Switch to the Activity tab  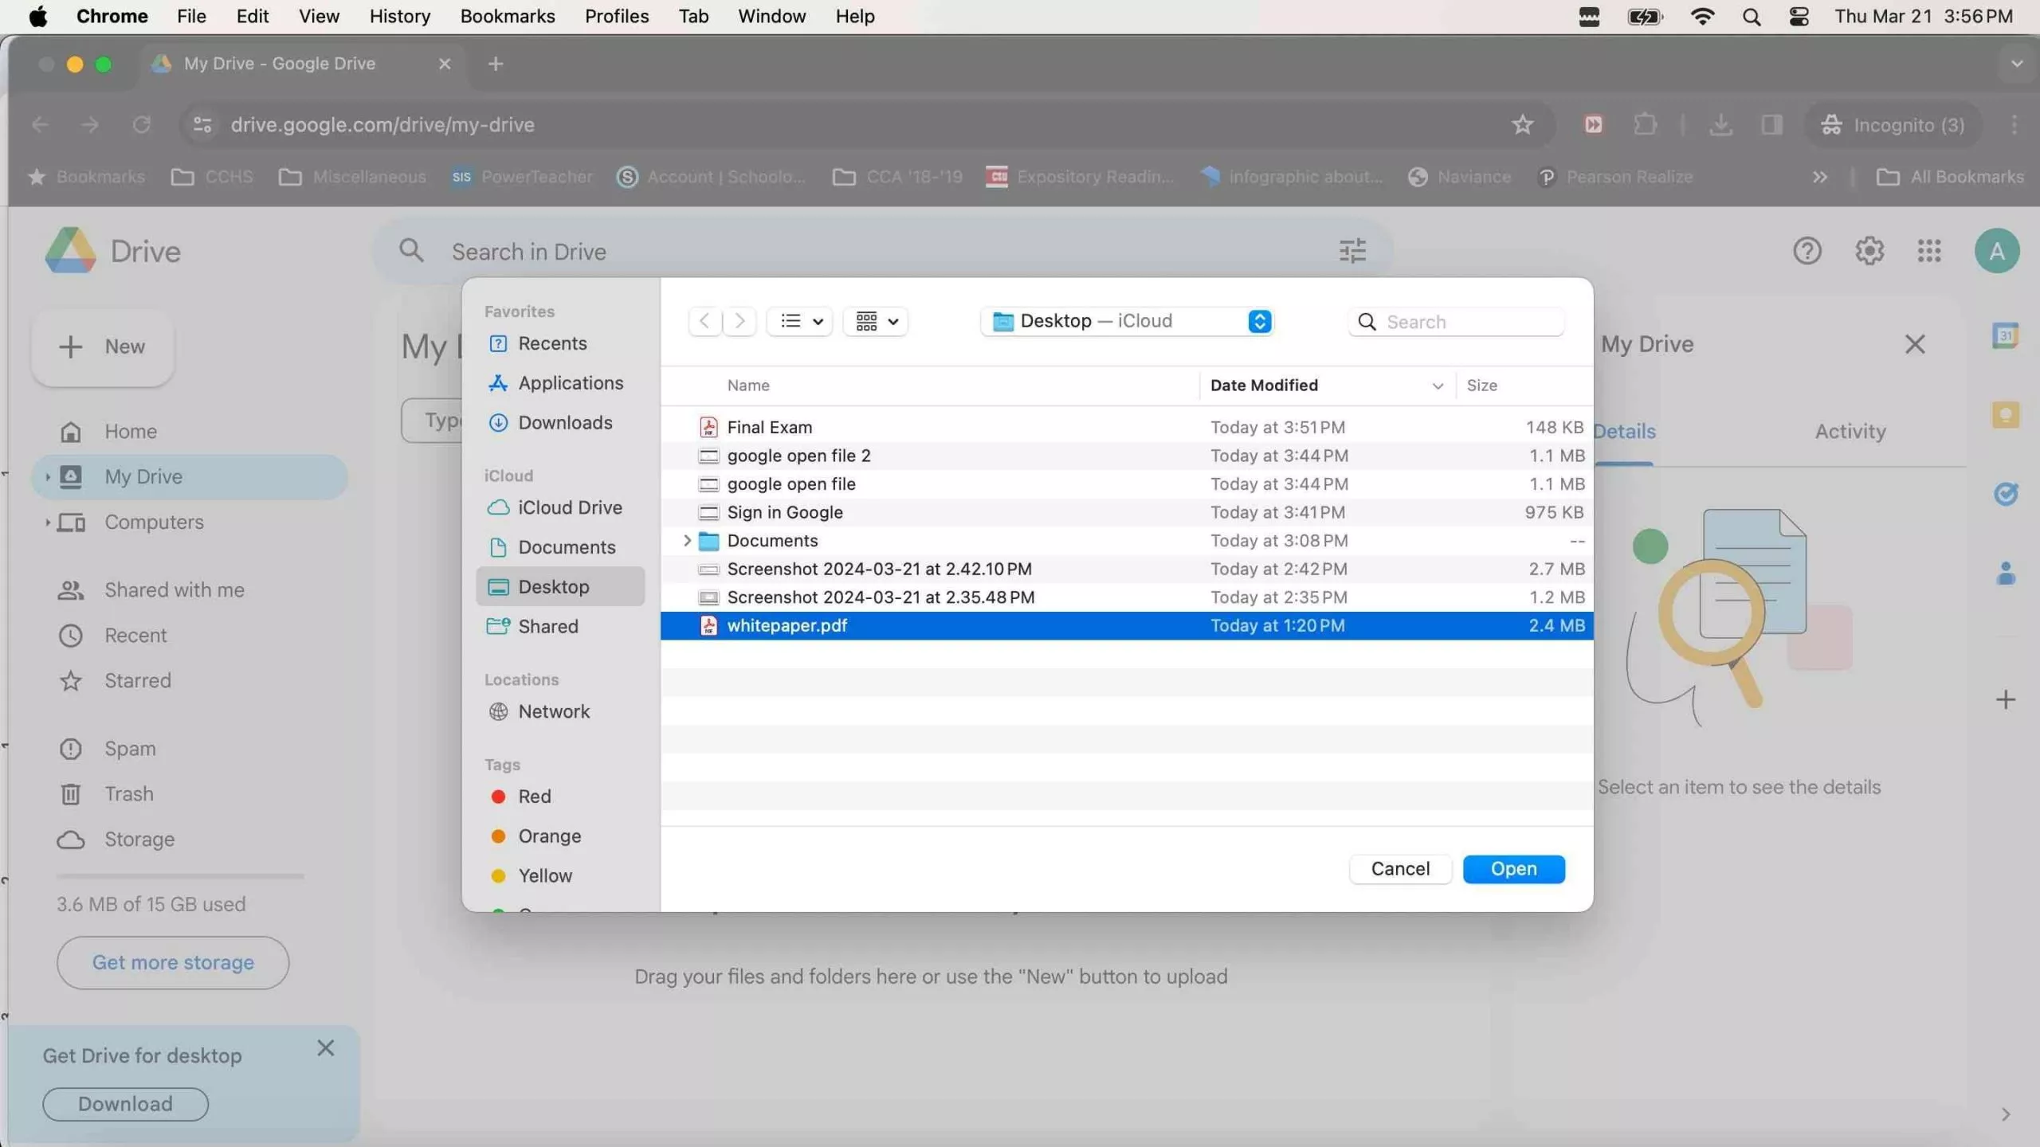click(x=1850, y=431)
